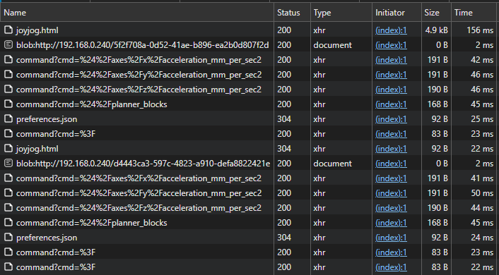Click the file icon of the 44 ms z acceleration command

(8, 208)
